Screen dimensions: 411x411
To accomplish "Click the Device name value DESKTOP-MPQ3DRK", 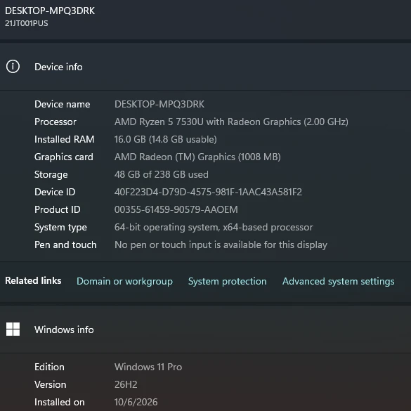I will pyautogui.click(x=159, y=104).
